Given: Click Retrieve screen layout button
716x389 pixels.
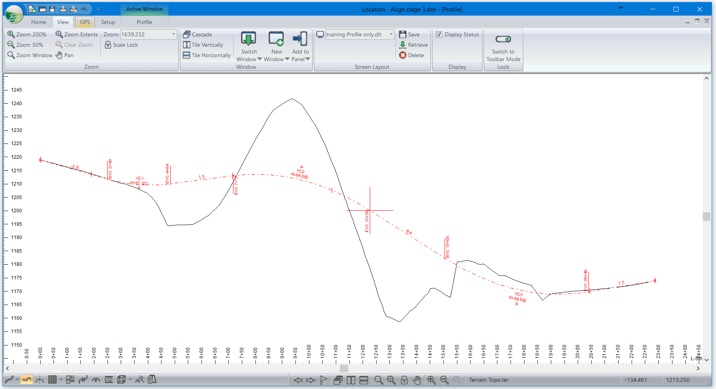Looking at the screenshot, I should (413, 45).
